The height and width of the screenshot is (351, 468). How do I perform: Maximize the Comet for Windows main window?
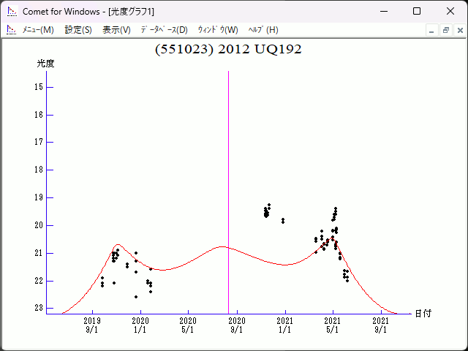click(x=417, y=11)
